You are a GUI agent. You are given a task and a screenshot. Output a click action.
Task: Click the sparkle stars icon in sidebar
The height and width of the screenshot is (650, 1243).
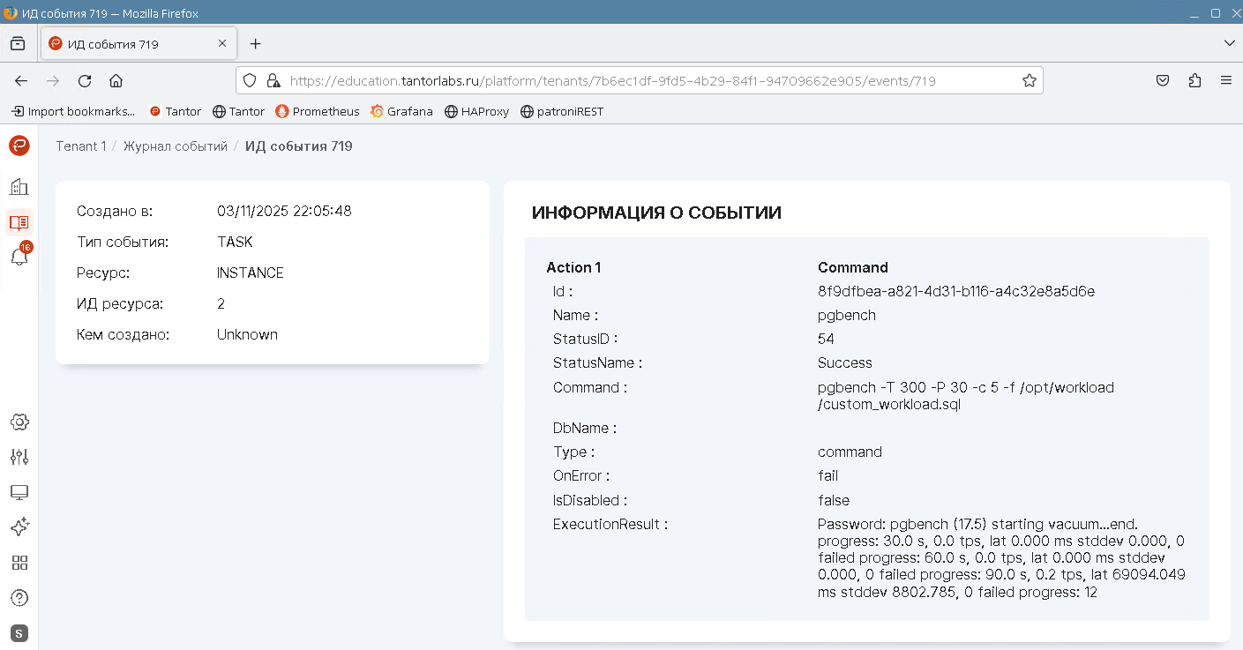pos(19,527)
